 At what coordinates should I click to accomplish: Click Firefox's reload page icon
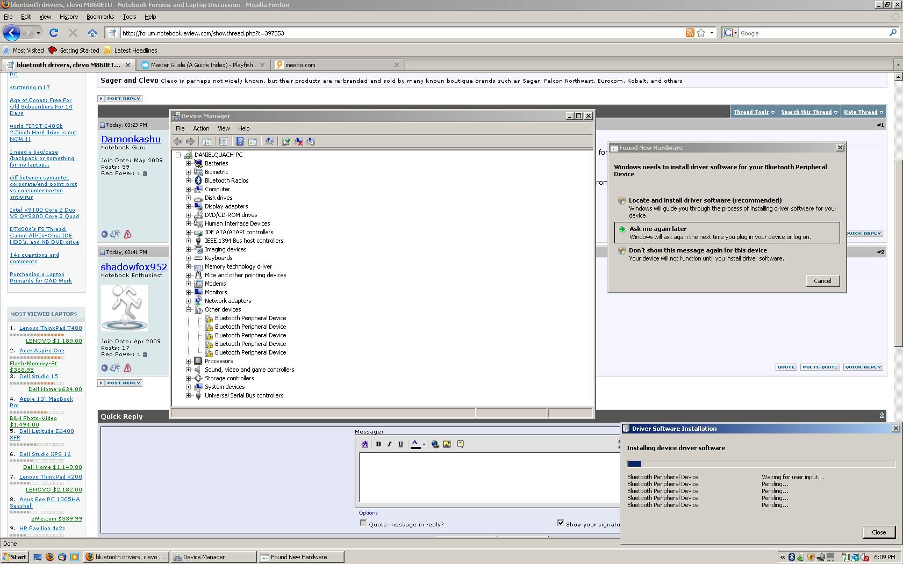[54, 33]
